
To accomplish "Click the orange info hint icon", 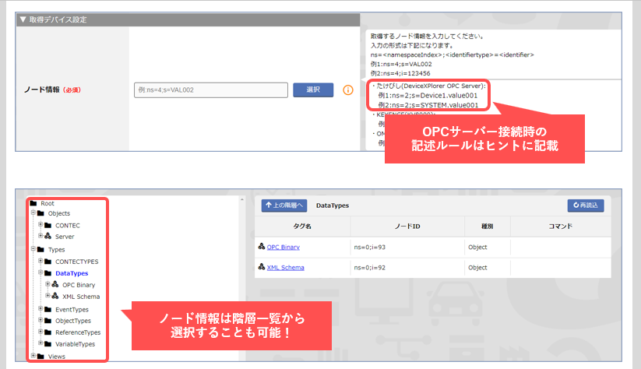I will click(x=348, y=90).
